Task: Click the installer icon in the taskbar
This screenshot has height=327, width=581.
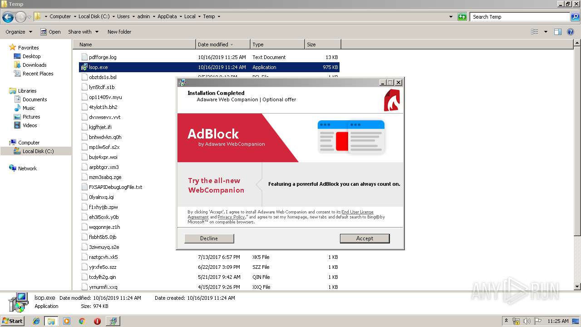Action: [113, 321]
